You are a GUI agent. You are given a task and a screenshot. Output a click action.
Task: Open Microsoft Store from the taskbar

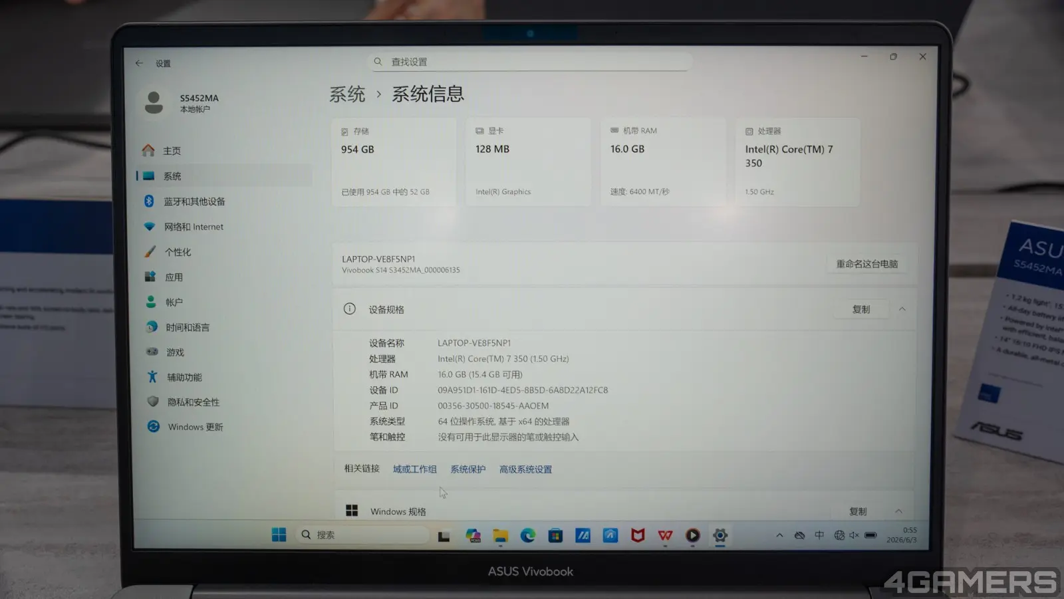(555, 535)
